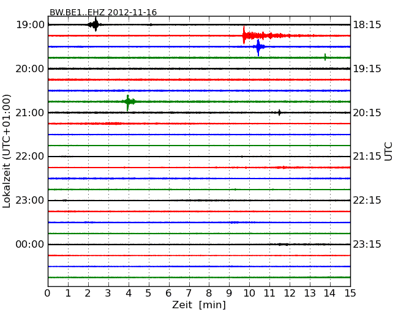Click the 21:15 UTC label
398x318 pixels.
pyautogui.click(x=367, y=157)
